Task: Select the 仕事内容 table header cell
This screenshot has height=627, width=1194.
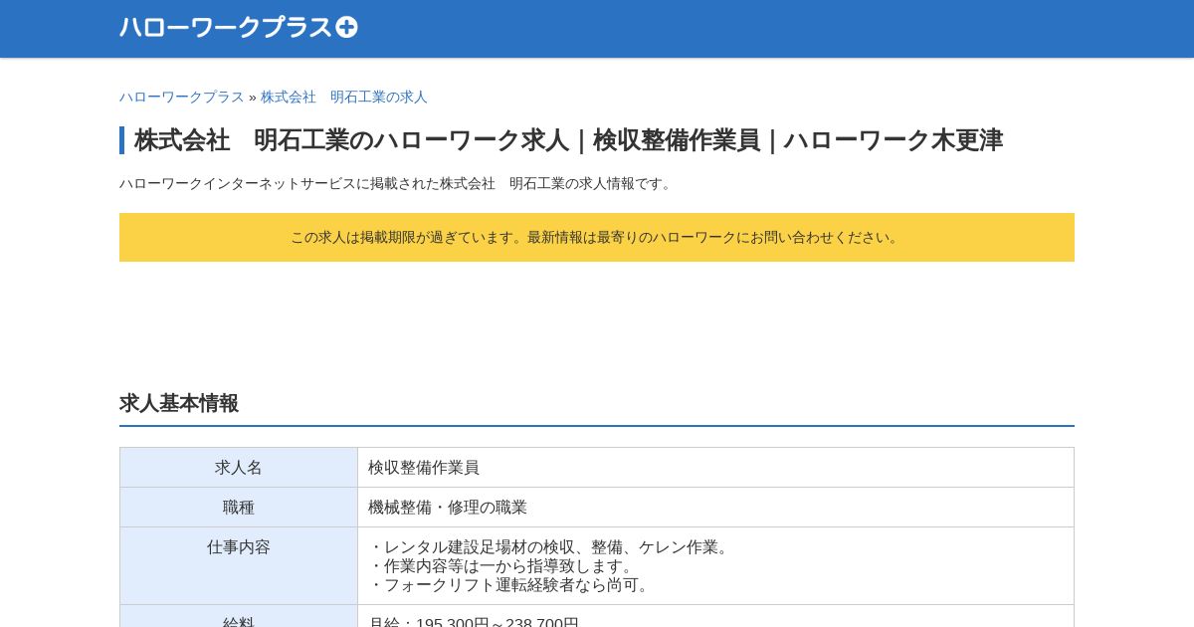Action: tap(239, 565)
